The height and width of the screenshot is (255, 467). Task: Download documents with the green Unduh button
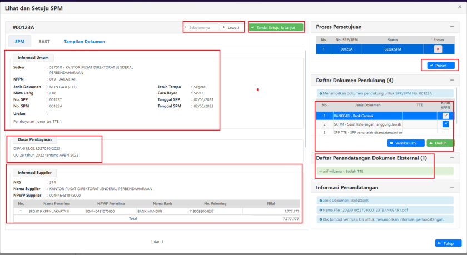[x=440, y=143]
